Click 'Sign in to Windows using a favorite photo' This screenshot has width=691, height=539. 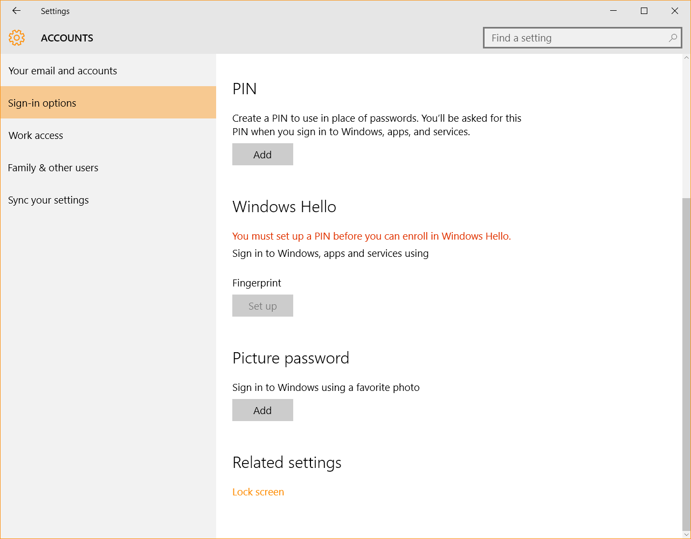326,387
